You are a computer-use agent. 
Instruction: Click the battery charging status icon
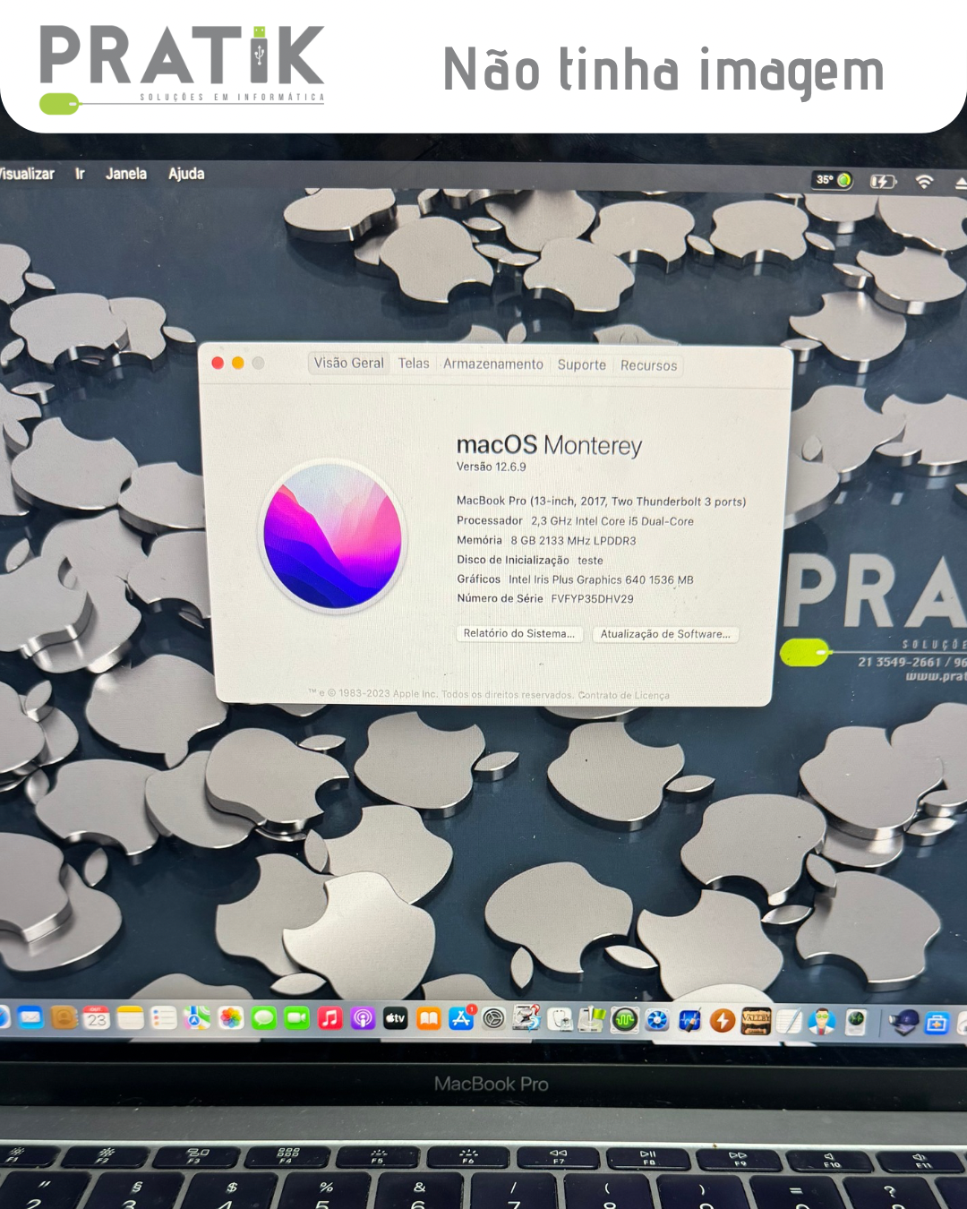[882, 182]
